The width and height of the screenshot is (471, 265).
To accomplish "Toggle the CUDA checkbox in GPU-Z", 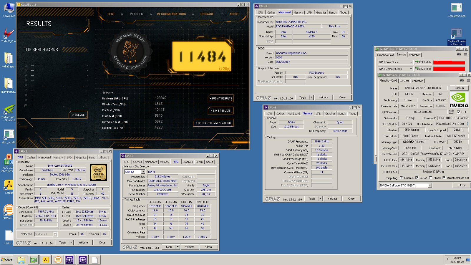I will [x=417, y=178].
